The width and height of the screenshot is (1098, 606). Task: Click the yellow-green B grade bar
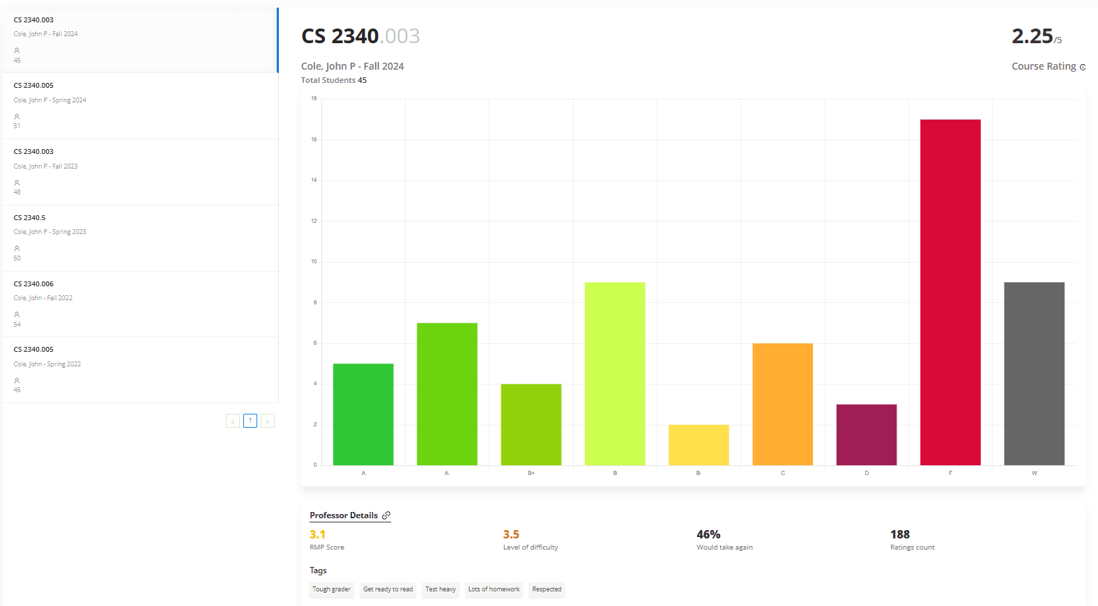[615, 373]
